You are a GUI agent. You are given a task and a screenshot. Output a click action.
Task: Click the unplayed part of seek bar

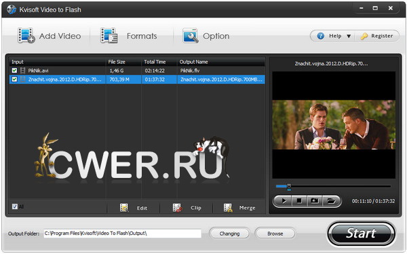point(341,186)
